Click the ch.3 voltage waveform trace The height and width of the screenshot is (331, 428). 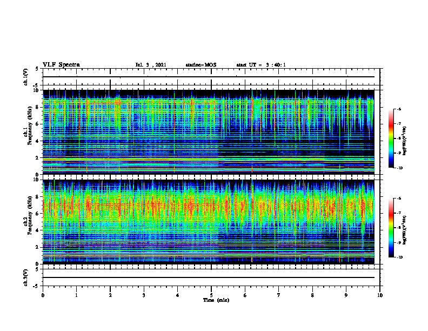[208, 277]
